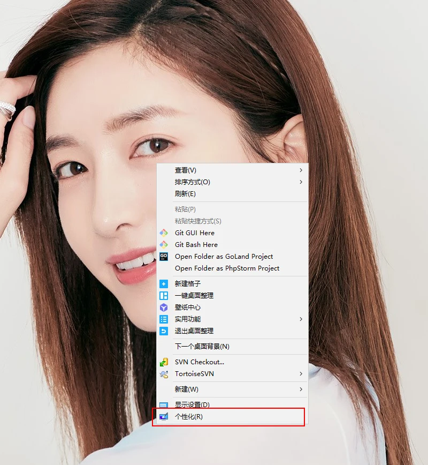Screen dimensions: 428x465
Task: Click the 显示设置 monitor icon
Action: [x=164, y=405]
